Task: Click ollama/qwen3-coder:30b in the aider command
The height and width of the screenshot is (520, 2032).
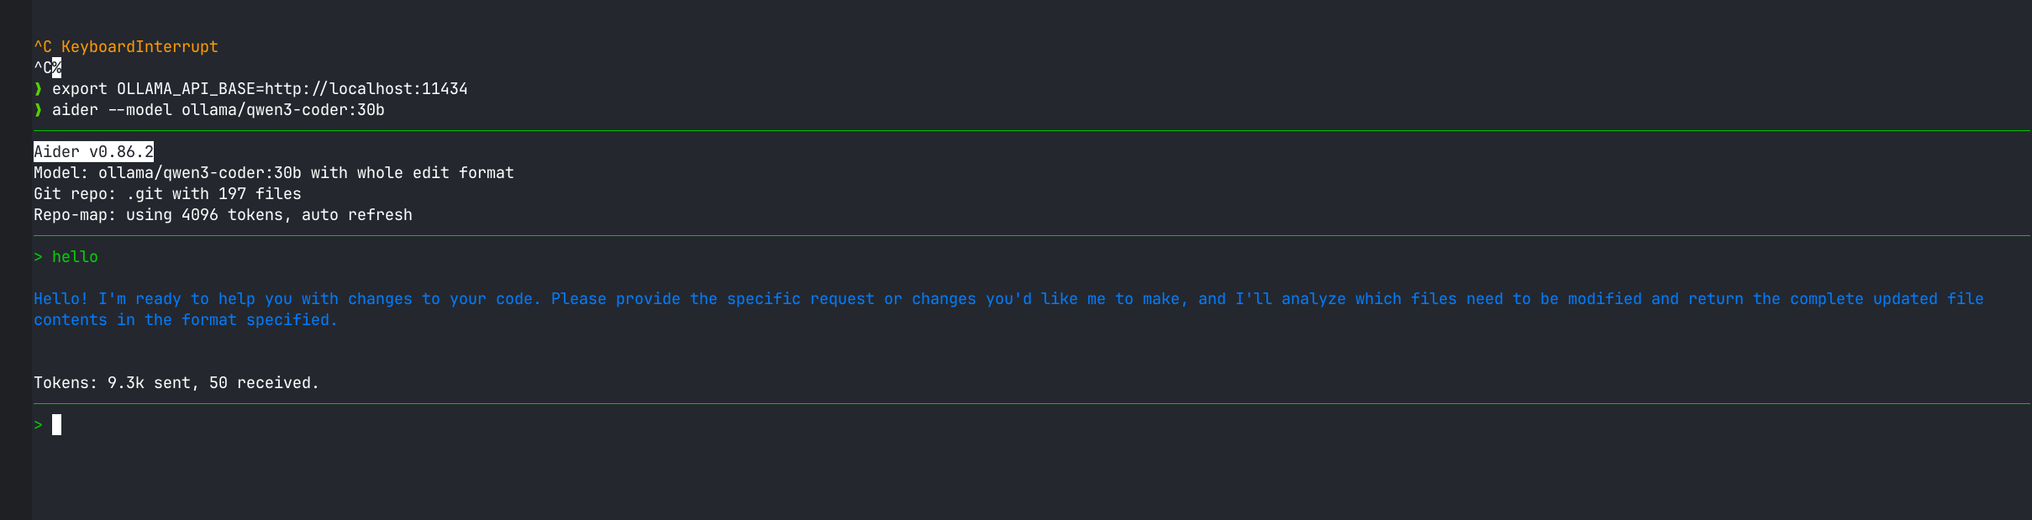Action: click(282, 110)
